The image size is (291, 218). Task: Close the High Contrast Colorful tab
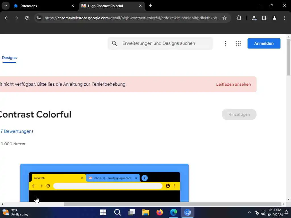tap(140, 6)
